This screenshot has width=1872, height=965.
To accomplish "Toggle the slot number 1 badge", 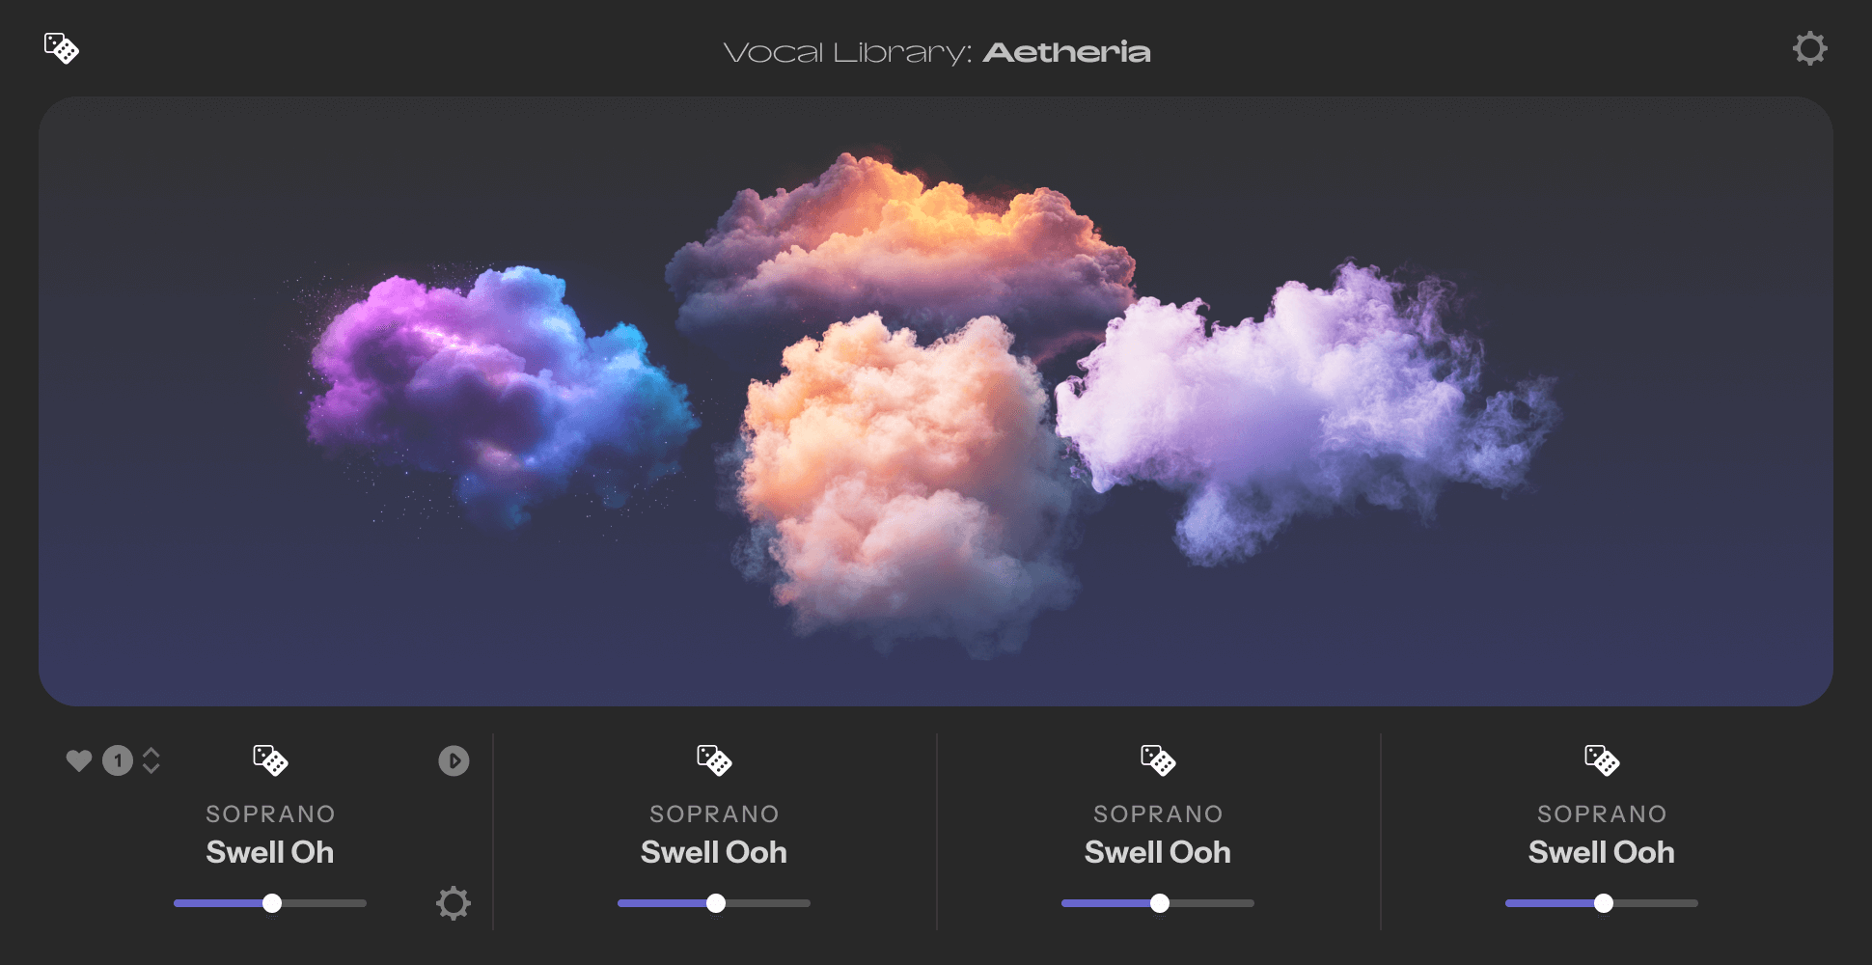I will [118, 760].
